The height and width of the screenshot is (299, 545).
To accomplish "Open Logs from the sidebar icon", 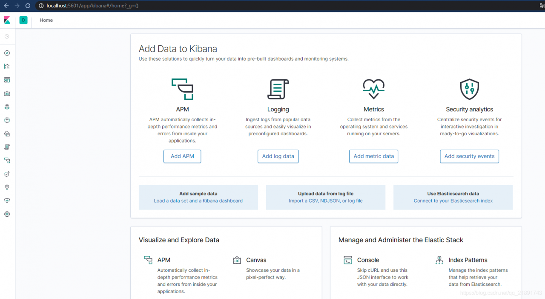I will coord(7,147).
